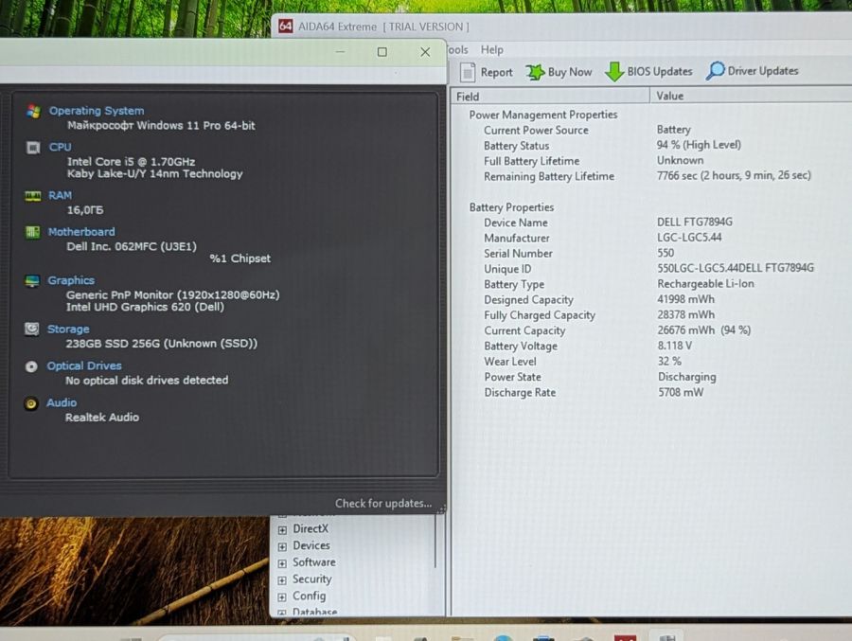The image size is (852, 641).
Task: Open the CPU section link
Action: (60, 147)
